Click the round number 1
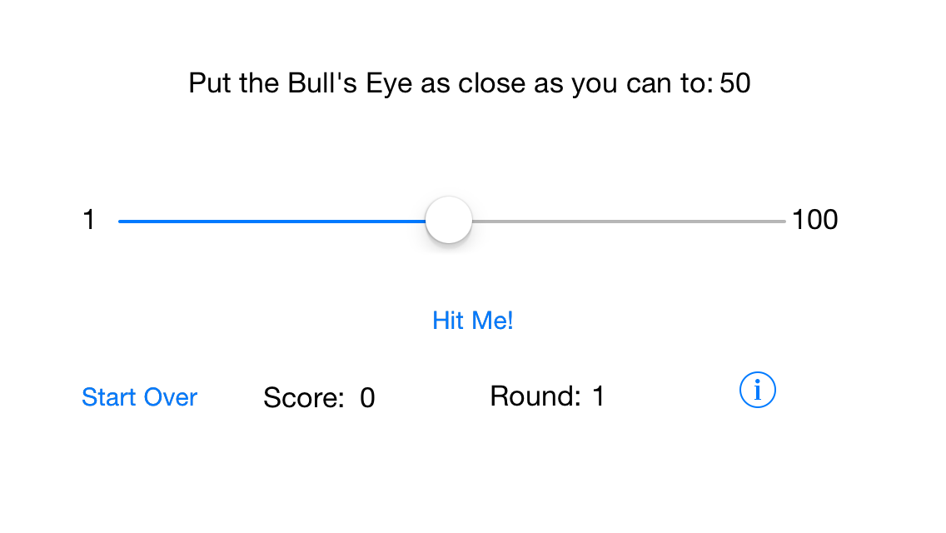Image resolution: width=946 pixels, height=533 pixels. (598, 396)
